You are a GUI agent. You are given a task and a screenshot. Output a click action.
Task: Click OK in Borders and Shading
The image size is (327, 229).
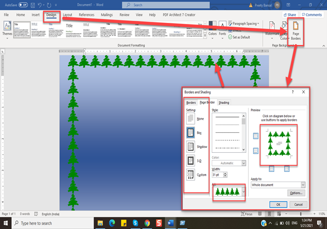pos(278,205)
